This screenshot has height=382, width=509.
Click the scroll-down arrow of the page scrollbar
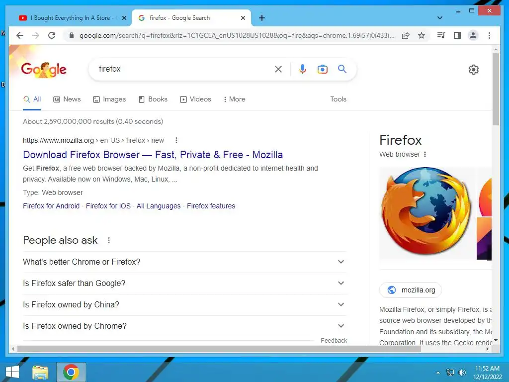click(496, 340)
